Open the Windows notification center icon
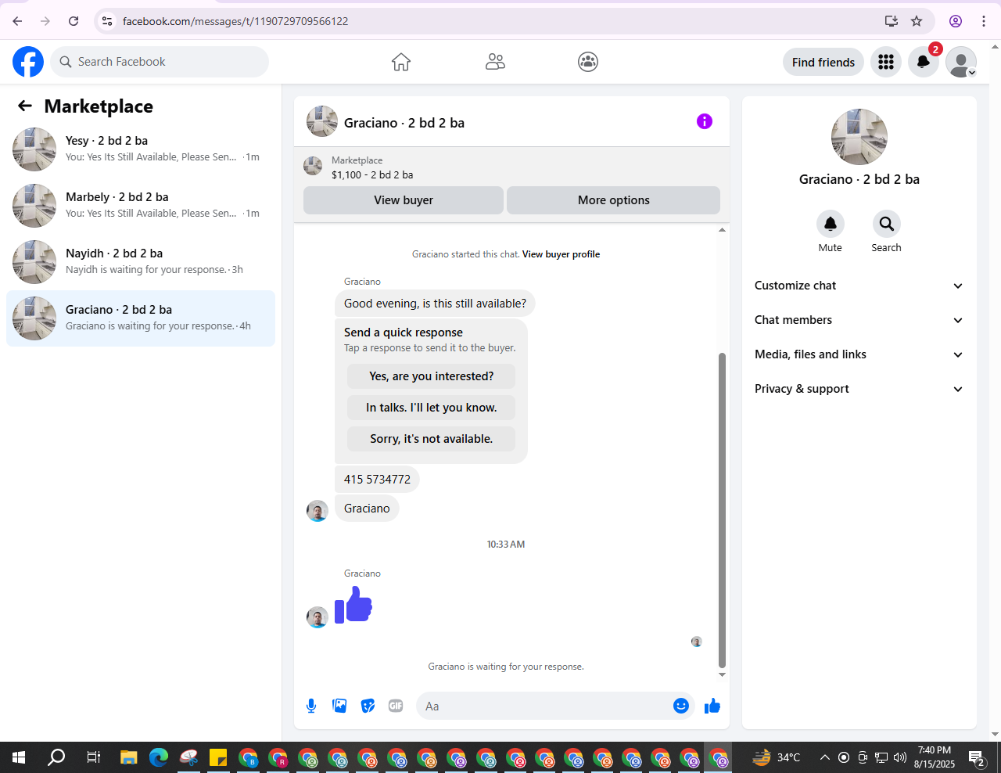The width and height of the screenshot is (1001, 773). click(x=977, y=757)
